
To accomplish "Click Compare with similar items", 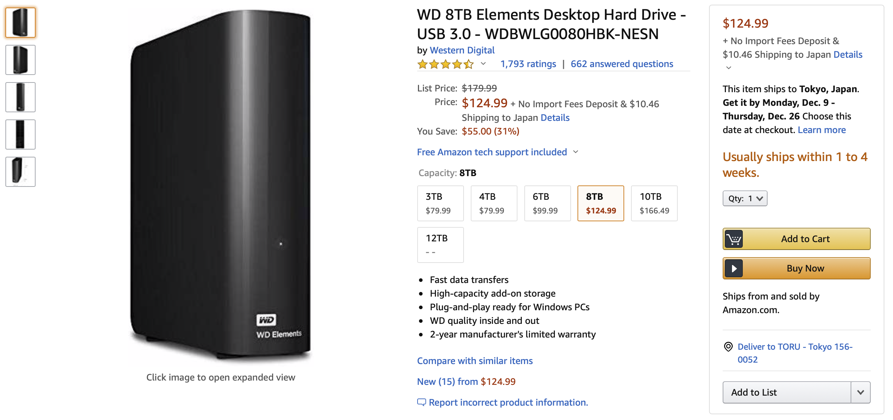I will point(475,361).
